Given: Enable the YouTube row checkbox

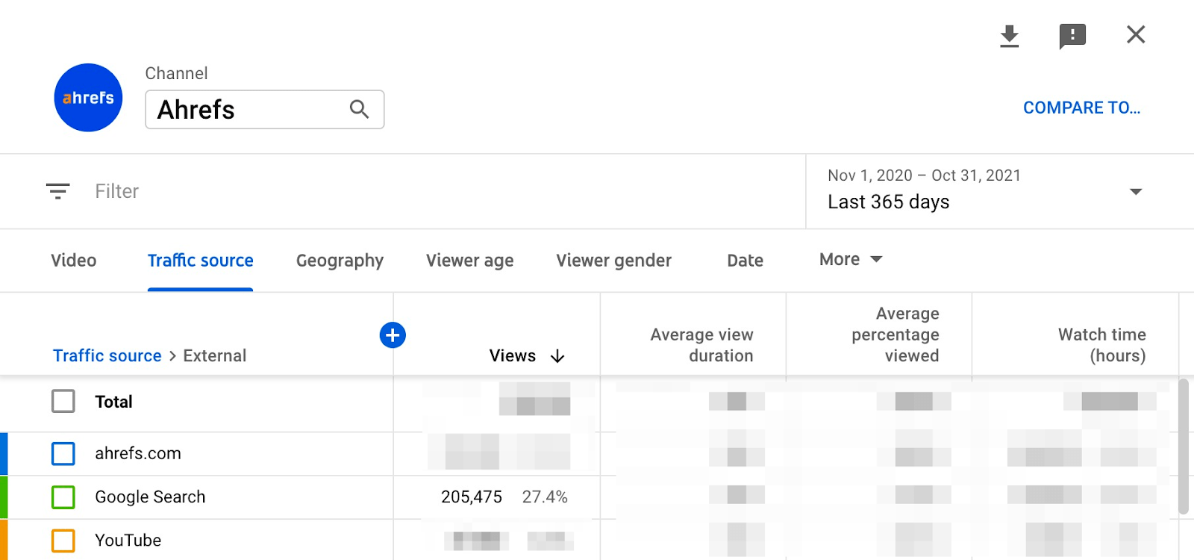Looking at the screenshot, I should [63, 541].
